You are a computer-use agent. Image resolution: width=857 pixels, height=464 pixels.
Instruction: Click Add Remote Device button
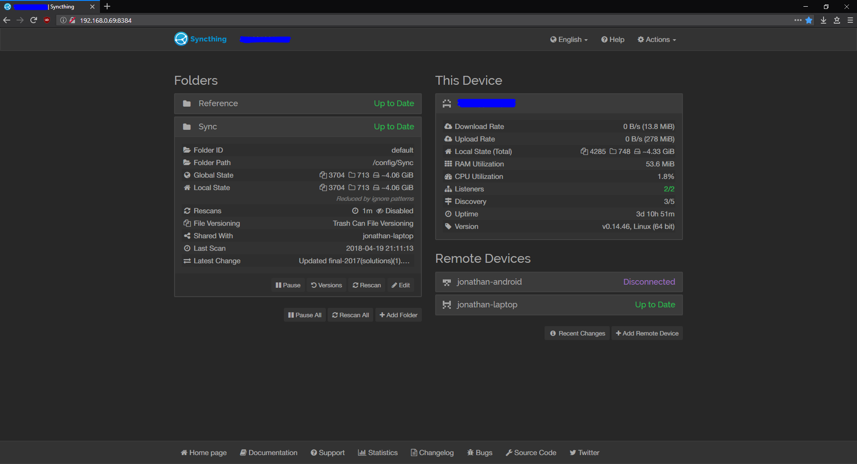[647, 333]
